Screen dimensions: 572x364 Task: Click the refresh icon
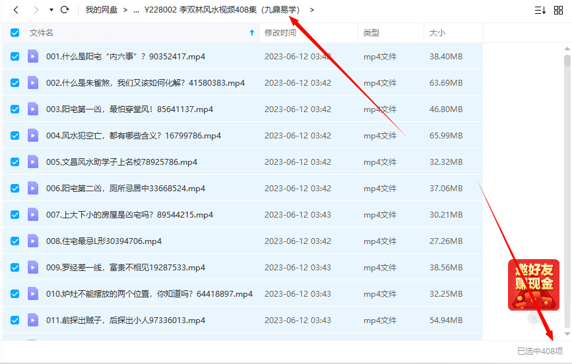65,10
